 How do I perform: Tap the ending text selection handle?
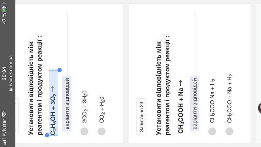[59, 70]
